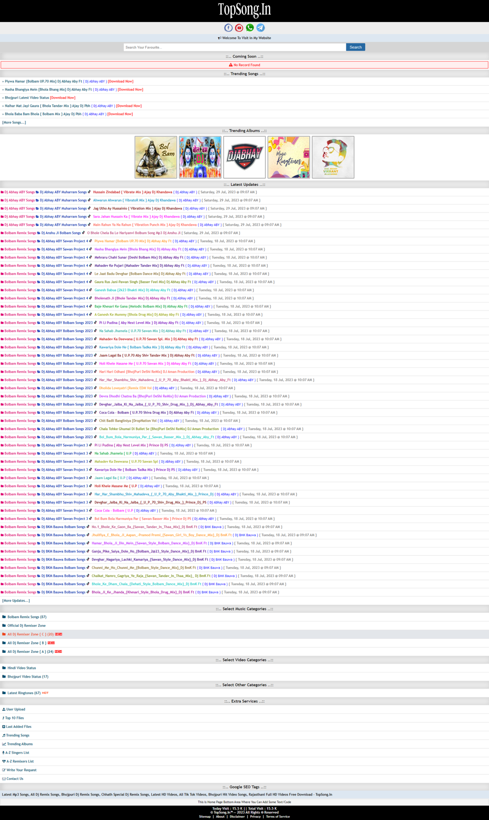Viewport: 489px width, 820px height.
Task: Select the DJ Abhay logo album
Action: click(x=244, y=157)
